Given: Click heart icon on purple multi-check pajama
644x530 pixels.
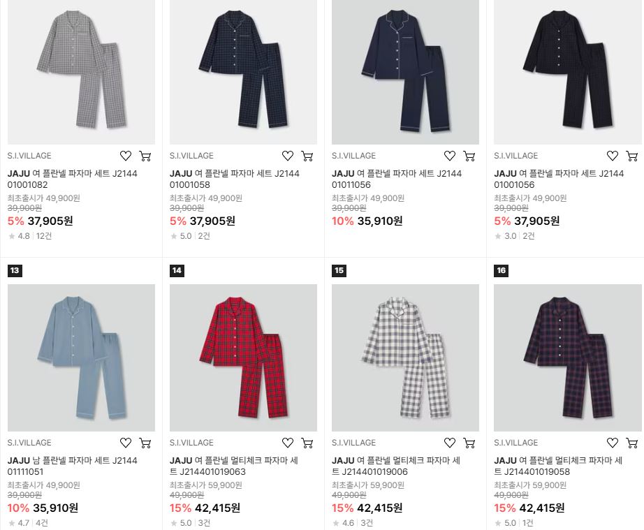Looking at the screenshot, I should coord(613,443).
